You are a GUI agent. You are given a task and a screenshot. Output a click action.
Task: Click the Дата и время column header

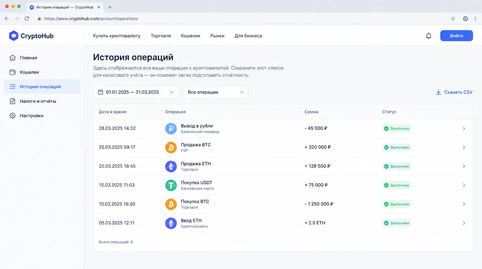(x=113, y=112)
